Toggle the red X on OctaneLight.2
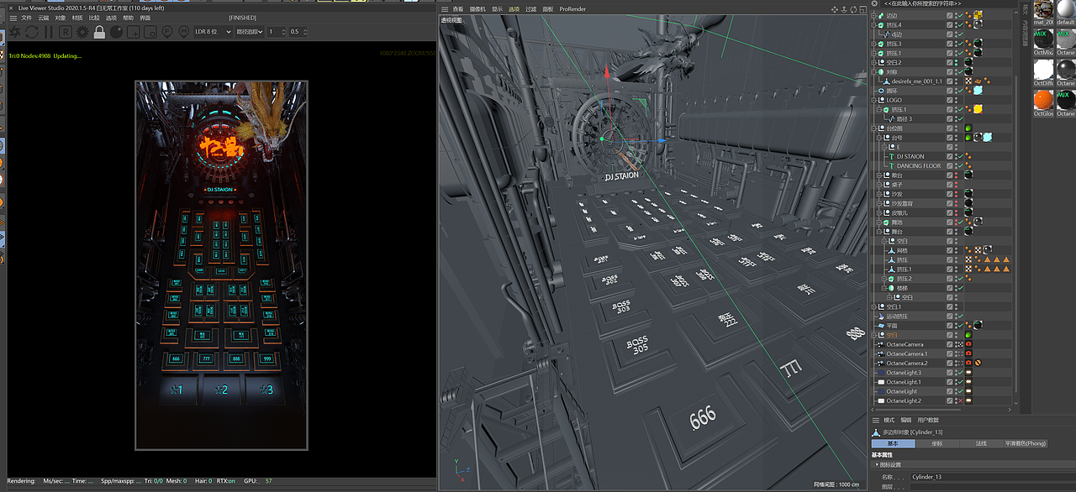 (x=960, y=400)
